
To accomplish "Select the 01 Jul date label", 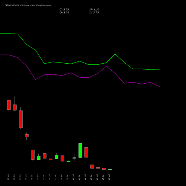I will 32,177.
